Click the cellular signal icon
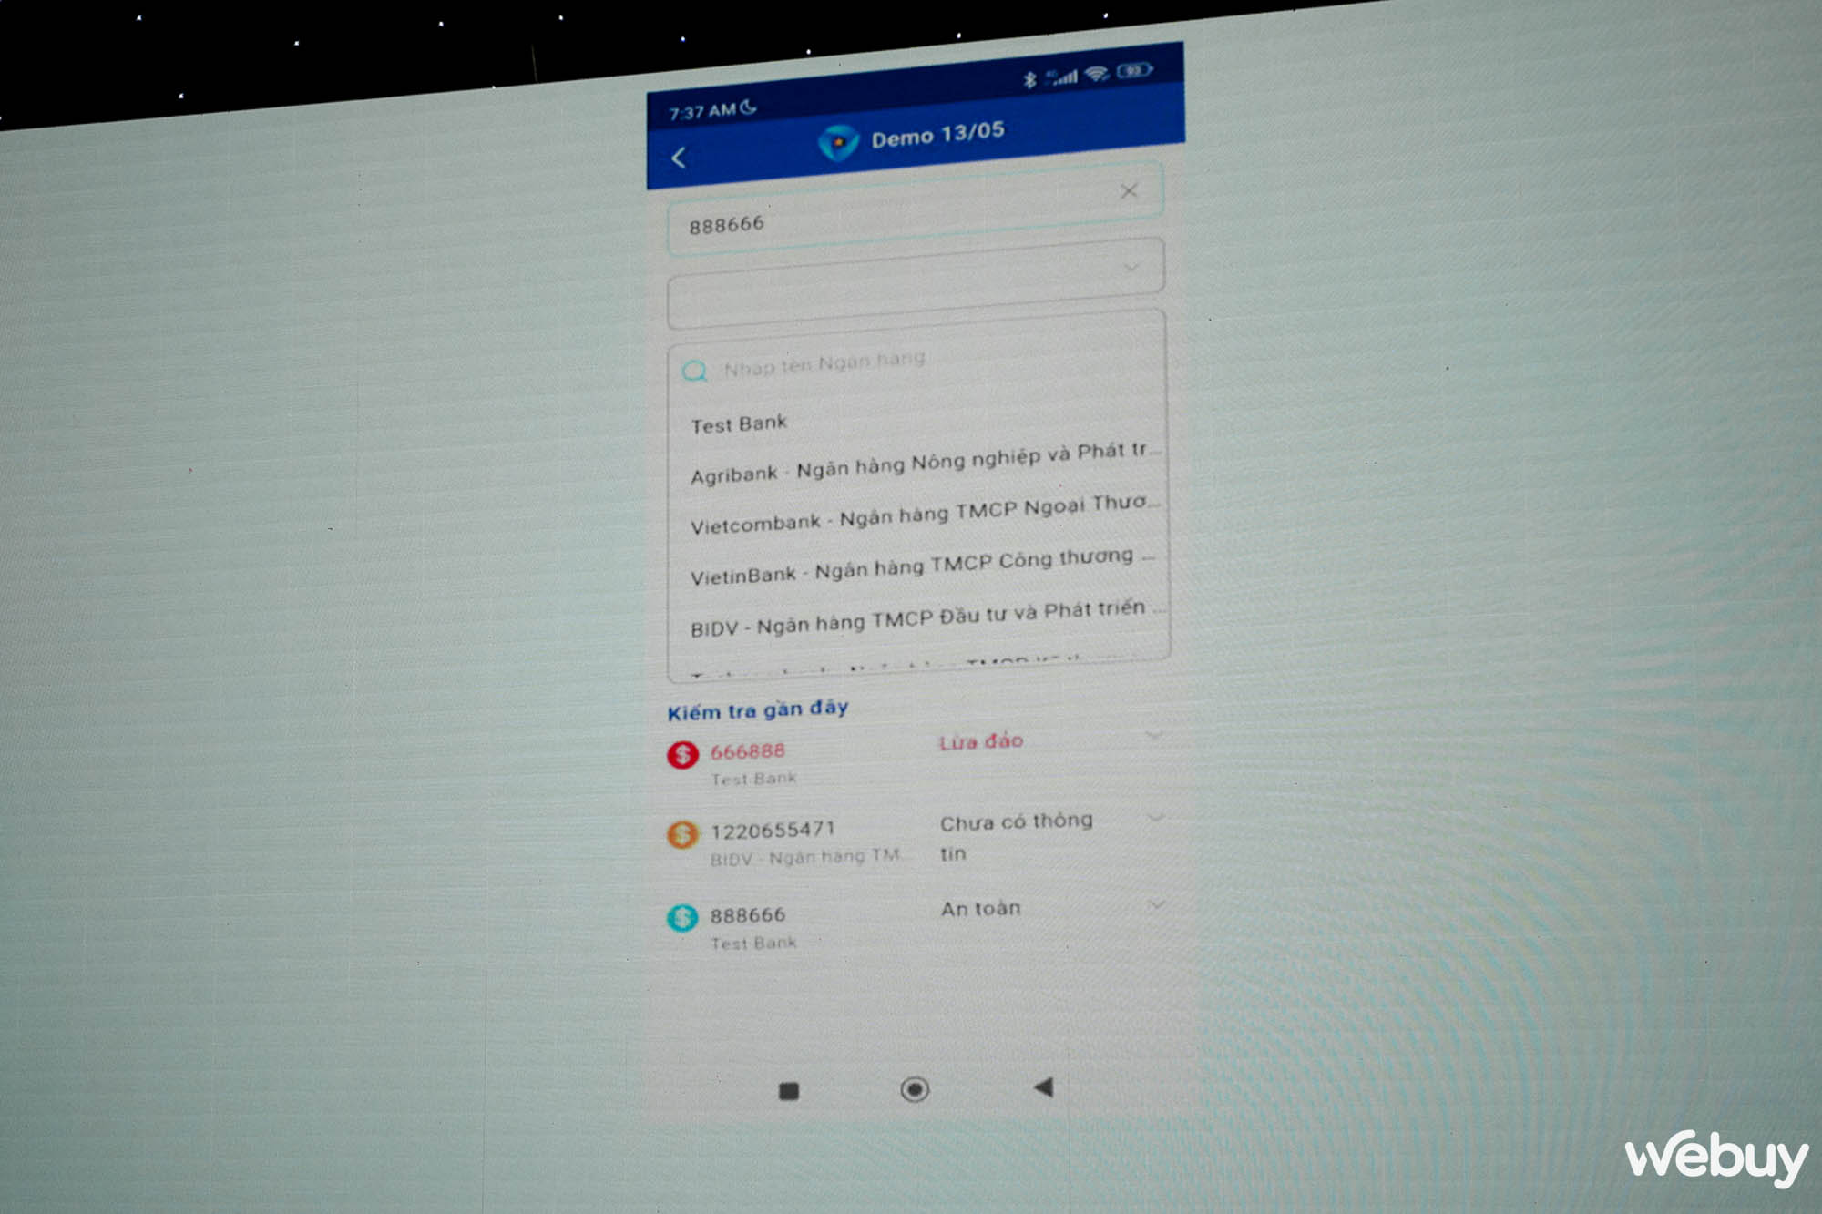The image size is (1822, 1214). click(x=1062, y=77)
